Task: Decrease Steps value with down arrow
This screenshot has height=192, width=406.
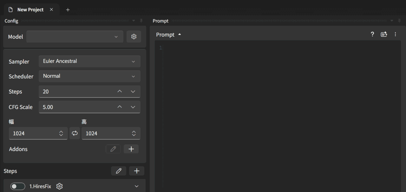Action: 133,91
